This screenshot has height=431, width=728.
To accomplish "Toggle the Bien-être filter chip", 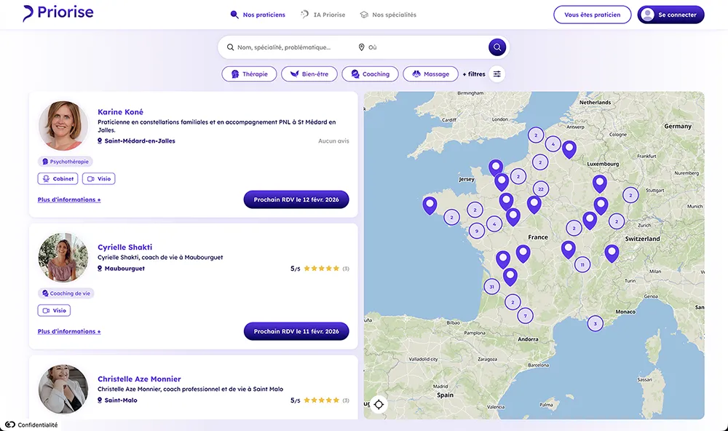I will [309, 74].
